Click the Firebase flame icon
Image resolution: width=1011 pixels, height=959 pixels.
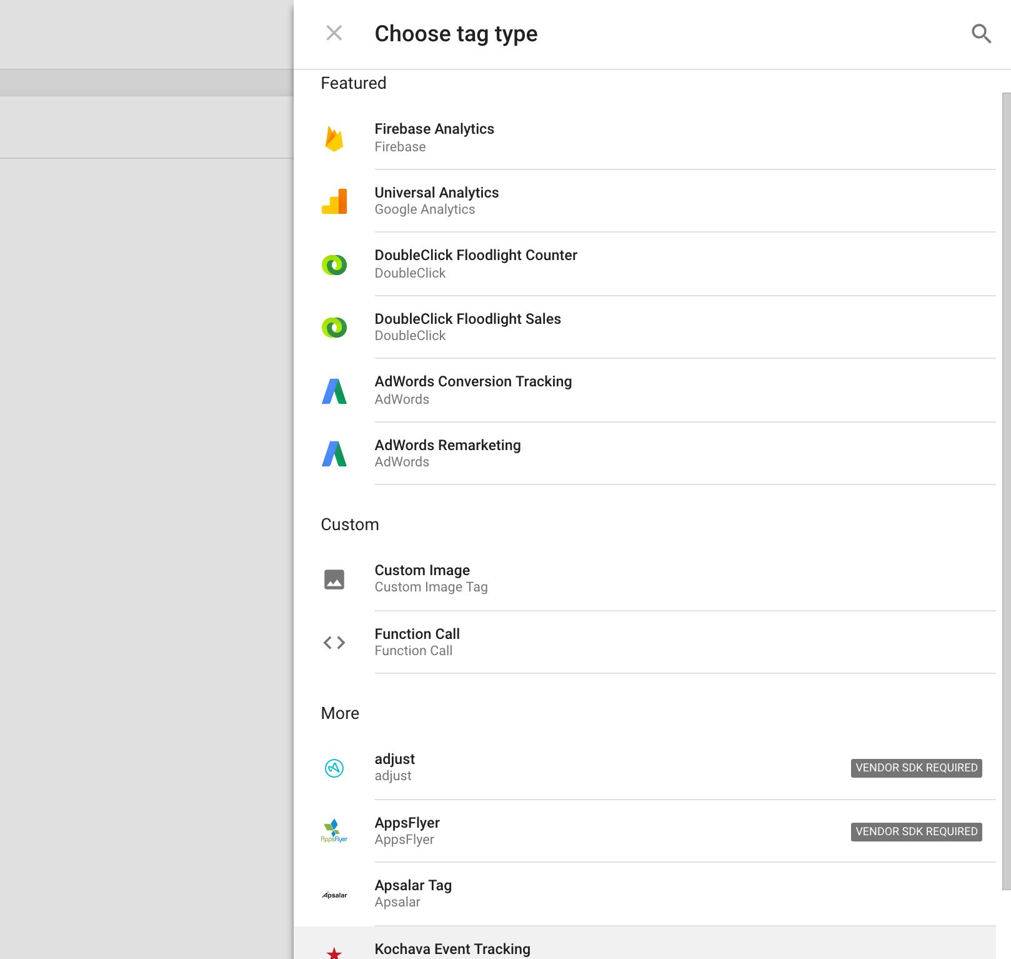tap(334, 138)
